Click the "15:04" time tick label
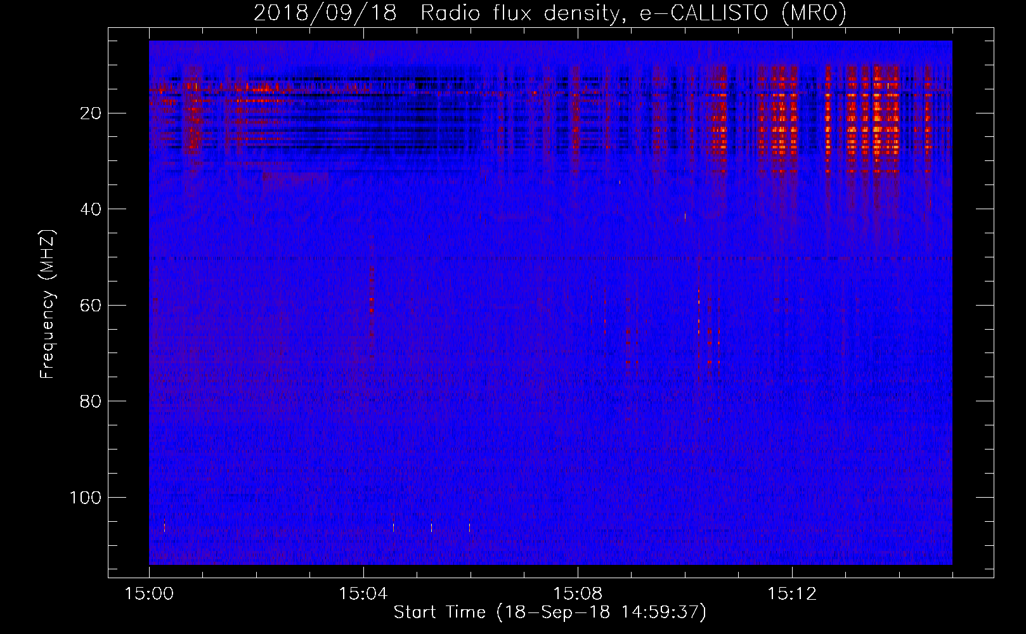This screenshot has height=634, width=1026. [x=363, y=594]
